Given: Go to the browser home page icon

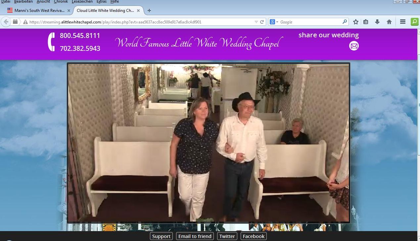Looking at the screenshot, I should pos(389,22).
